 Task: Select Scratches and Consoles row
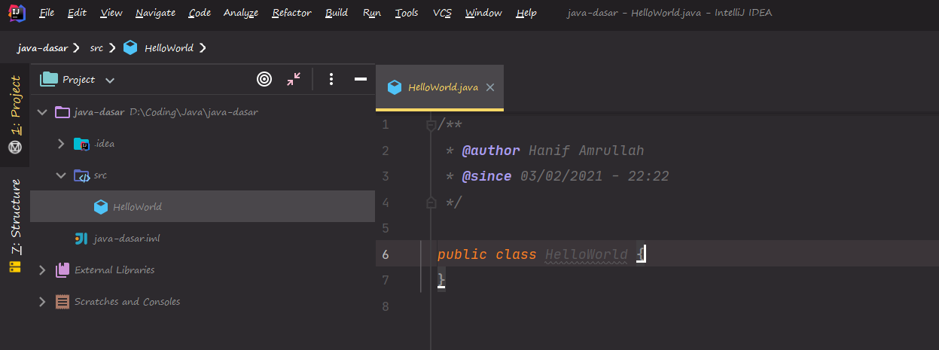(x=203, y=302)
